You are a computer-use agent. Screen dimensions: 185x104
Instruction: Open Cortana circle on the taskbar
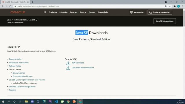[x=14, y=101]
